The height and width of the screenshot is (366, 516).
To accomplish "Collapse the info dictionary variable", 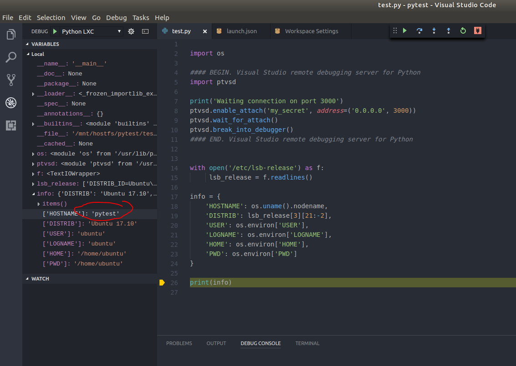I will point(33,194).
